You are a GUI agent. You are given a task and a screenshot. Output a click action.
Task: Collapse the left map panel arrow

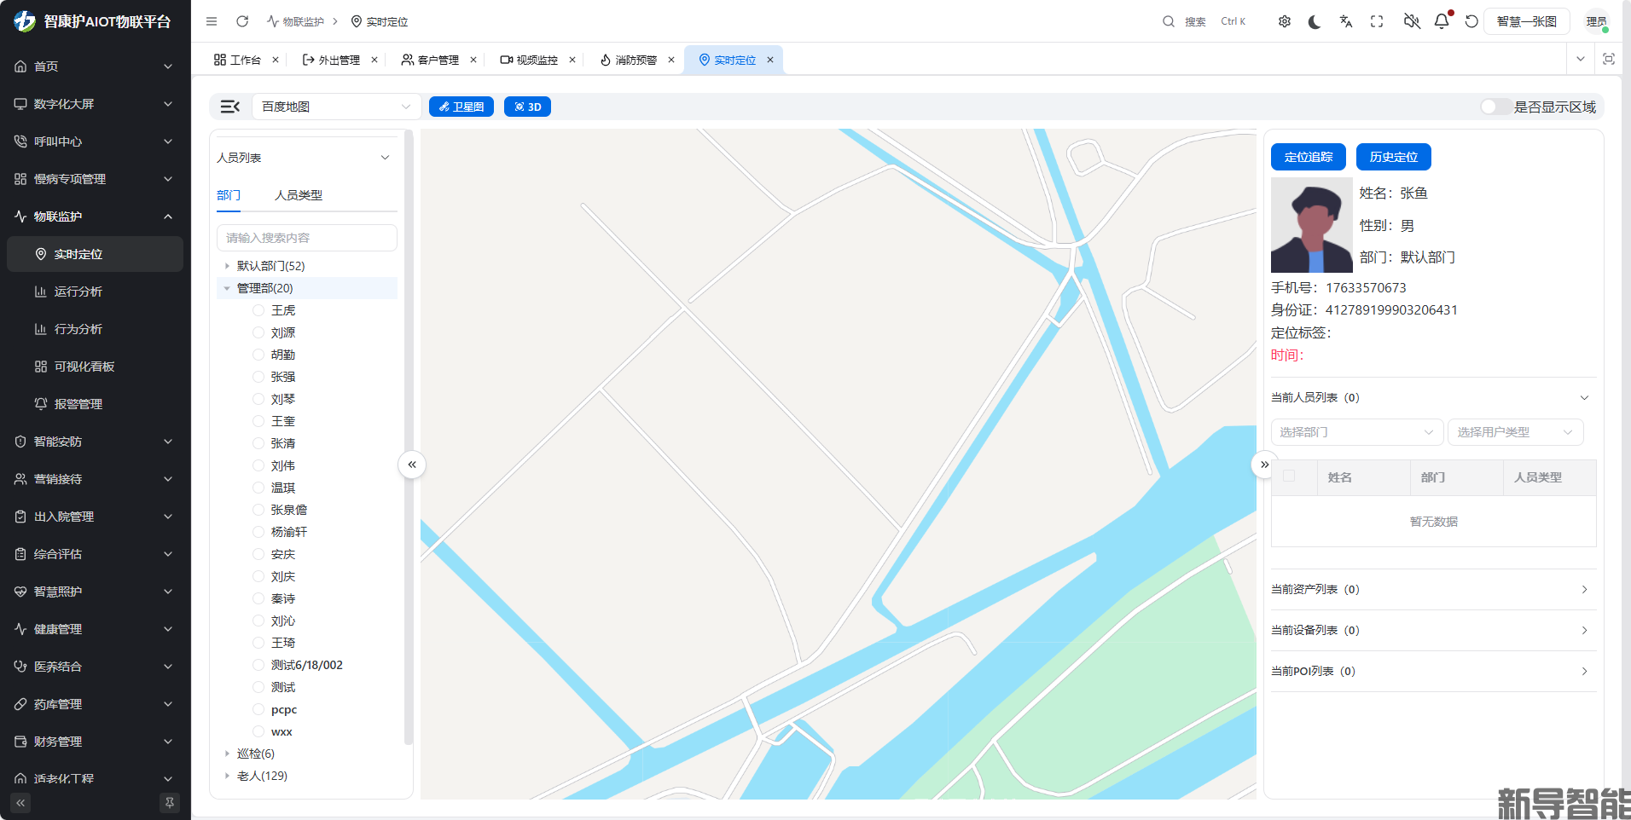[x=412, y=465]
